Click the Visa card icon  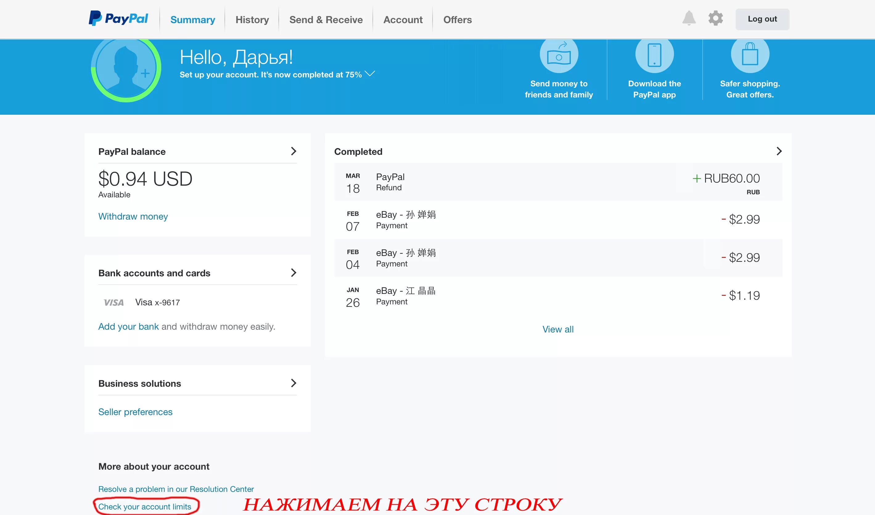pos(113,302)
